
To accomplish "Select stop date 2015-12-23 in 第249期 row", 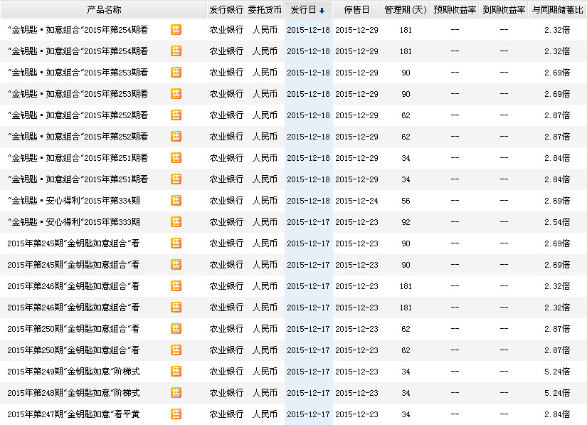I will 356,372.
